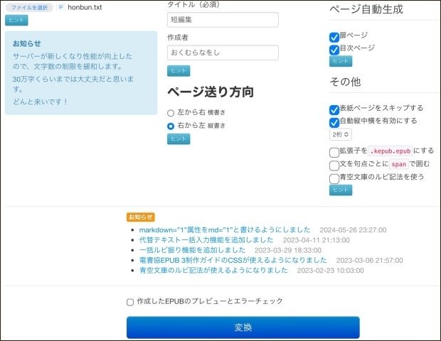Open hint button under page auto-generation
This screenshot has width=441, height=341.
[341, 61]
